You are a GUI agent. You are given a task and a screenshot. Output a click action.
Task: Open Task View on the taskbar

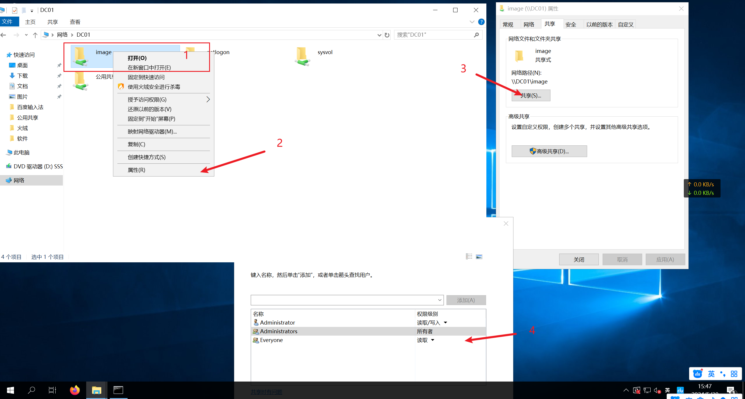coord(52,390)
